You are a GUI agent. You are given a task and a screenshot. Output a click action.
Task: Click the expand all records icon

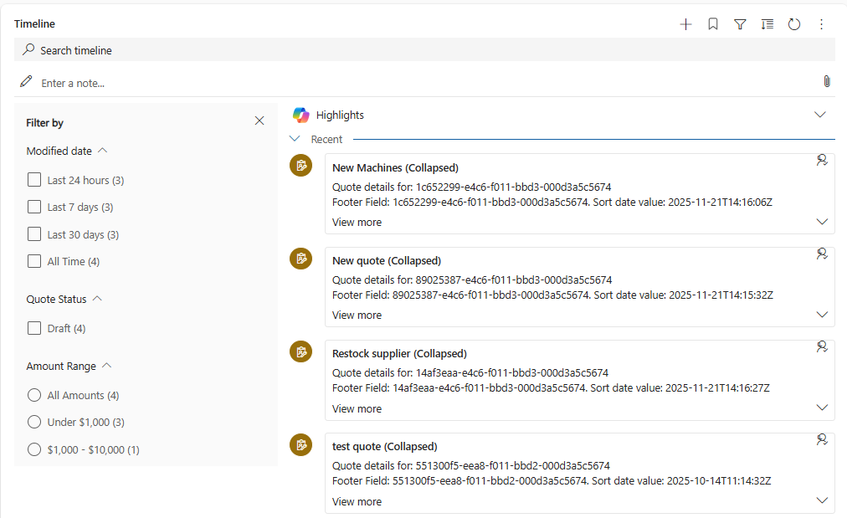pyautogui.click(x=767, y=25)
